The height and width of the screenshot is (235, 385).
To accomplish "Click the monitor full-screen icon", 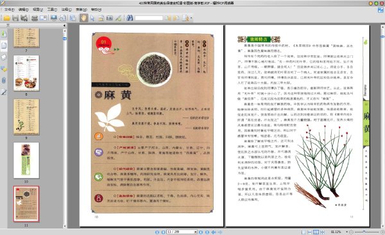I will pos(54,18).
